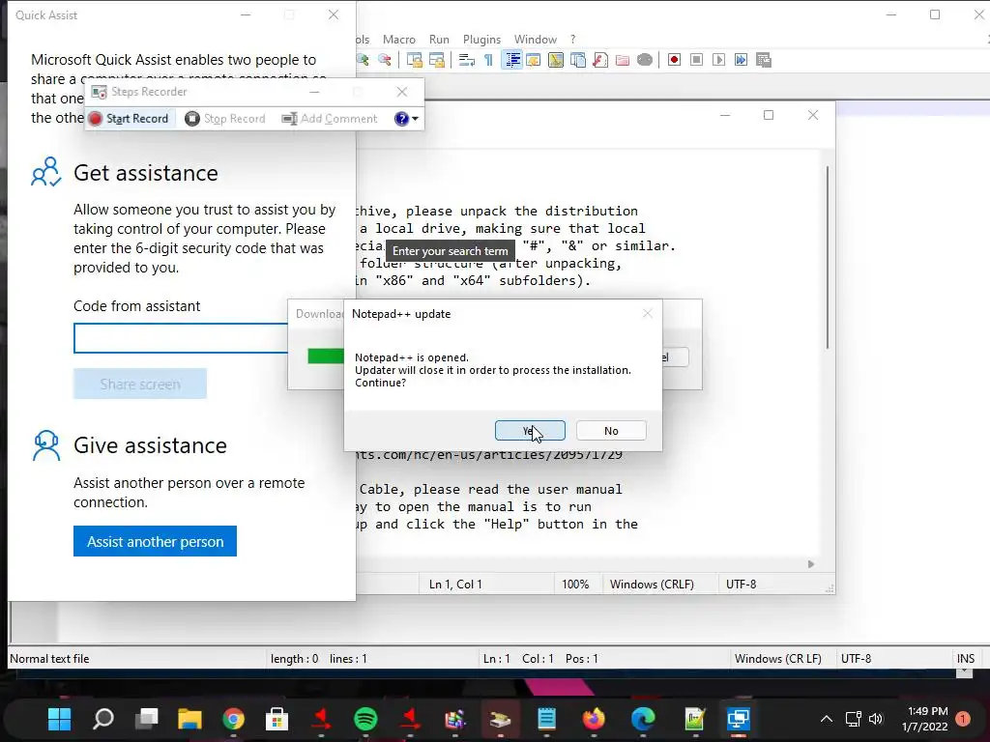Viewport: 990px width, 742px height.
Task: Open the Run menu in Notepad++
Action: point(439,39)
